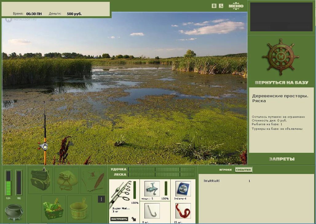The width and height of the screenshot is (316, 224).
Task: Open the notebook with quill icon
Action: 93,180
